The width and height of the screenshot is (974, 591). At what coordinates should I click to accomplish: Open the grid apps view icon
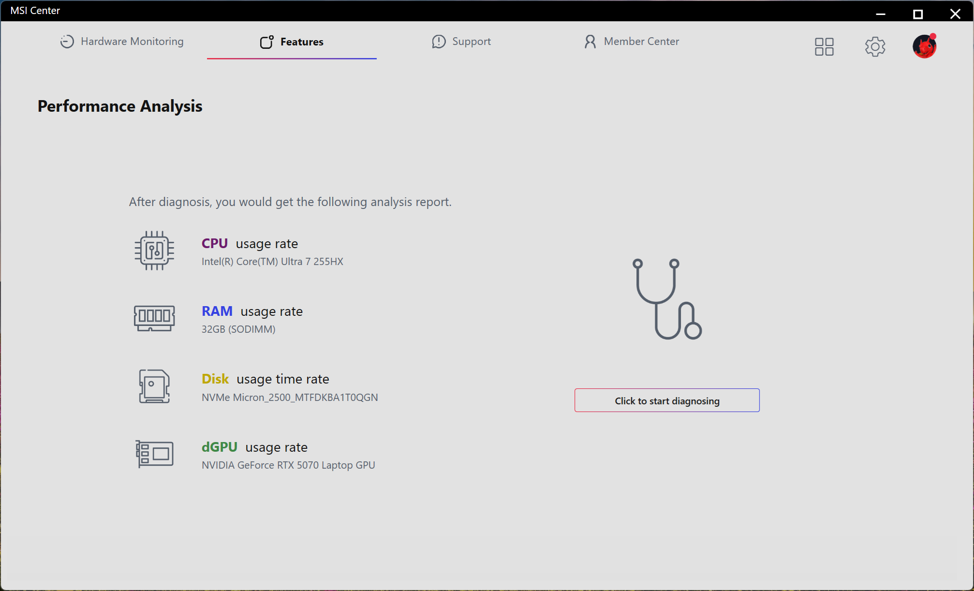(824, 47)
